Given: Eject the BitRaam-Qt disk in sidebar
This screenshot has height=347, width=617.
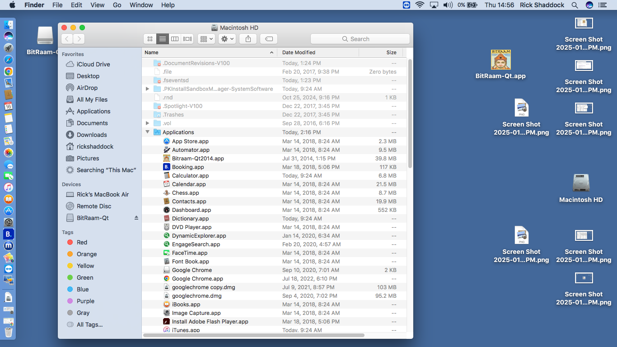Looking at the screenshot, I should [136, 218].
